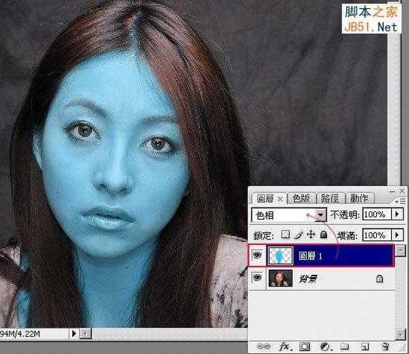Image resolution: width=409 pixels, height=354 pixels.
Task: Click the new layer icon
Action: coord(365,346)
